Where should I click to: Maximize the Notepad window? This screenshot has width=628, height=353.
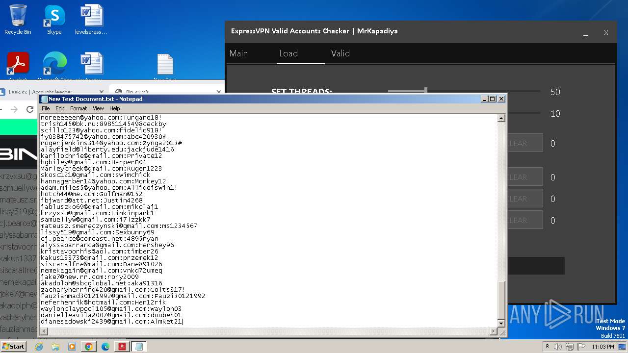493,99
